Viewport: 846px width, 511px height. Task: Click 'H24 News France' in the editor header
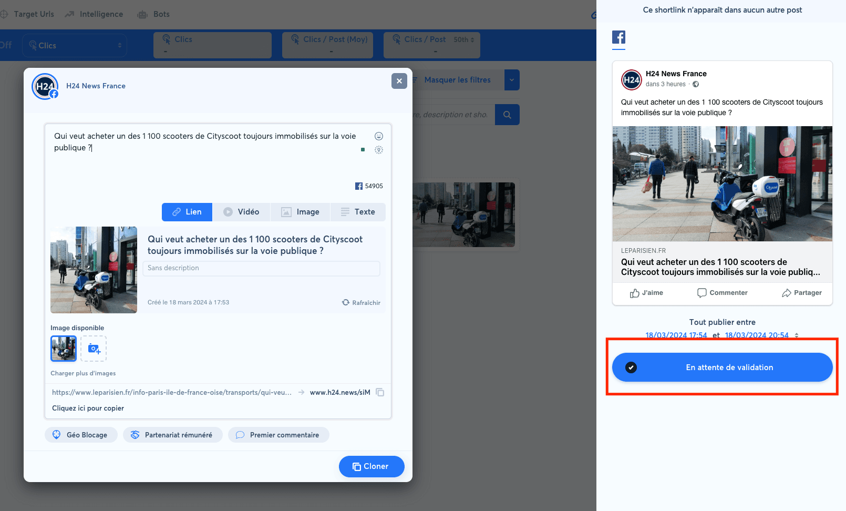96,86
